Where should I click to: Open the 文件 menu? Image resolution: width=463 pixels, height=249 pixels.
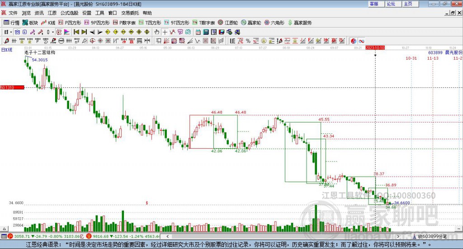[13, 13]
